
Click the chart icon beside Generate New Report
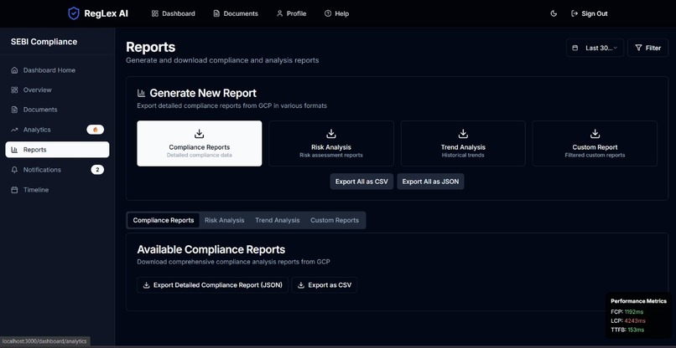click(x=141, y=93)
